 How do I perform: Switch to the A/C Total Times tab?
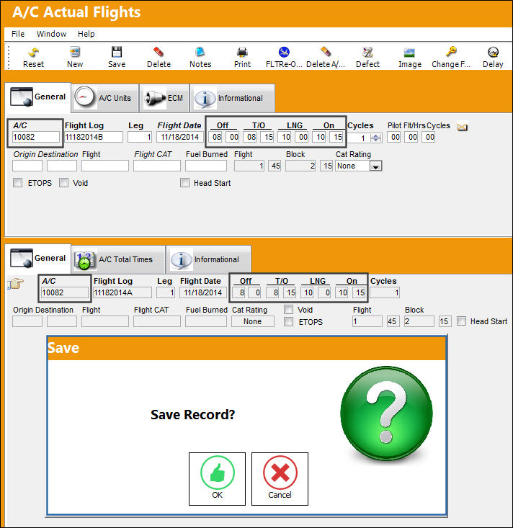point(118,259)
